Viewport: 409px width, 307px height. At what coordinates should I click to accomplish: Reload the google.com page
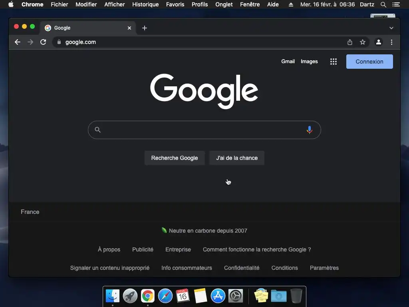(x=43, y=42)
